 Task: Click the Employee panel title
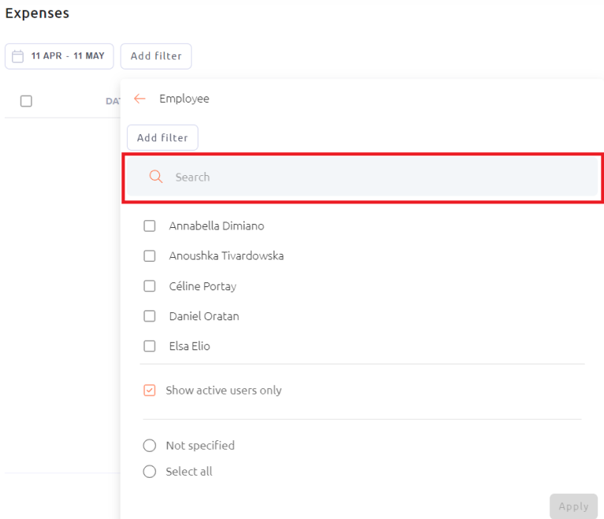pyautogui.click(x=185, y=99)
